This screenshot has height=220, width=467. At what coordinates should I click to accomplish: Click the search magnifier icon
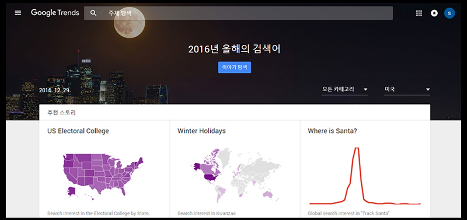[93, 13]
